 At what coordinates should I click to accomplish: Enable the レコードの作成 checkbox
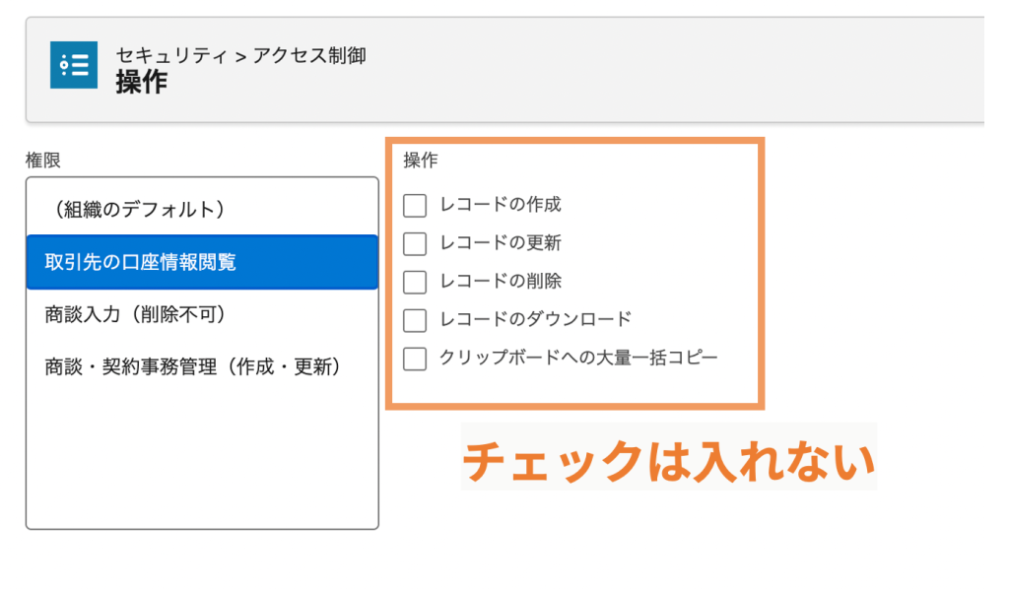[415, 206]
